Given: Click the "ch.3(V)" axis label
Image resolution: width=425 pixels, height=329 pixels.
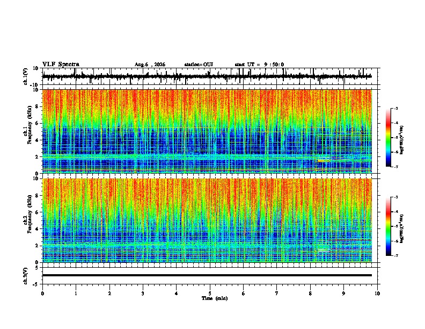Looking at the screenshot, I should tap(26, 276).
